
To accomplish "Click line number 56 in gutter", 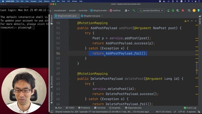I will pyautogui.click(x=58, y=54).
